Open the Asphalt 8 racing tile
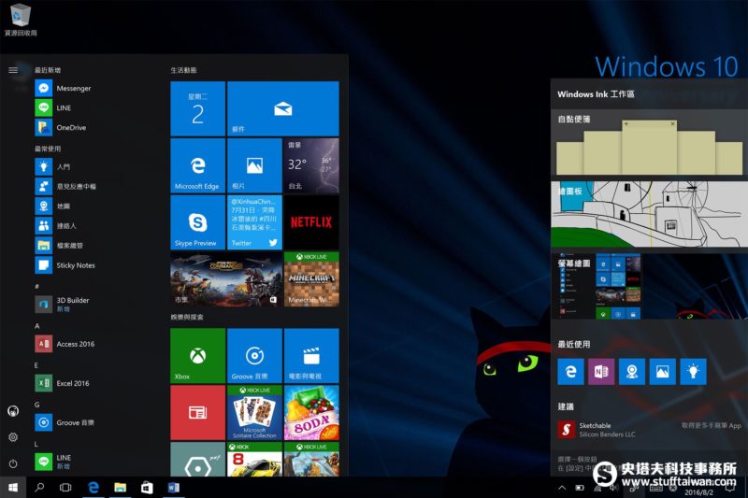Screen dimensions: 748x498 (x=254, y=460)
